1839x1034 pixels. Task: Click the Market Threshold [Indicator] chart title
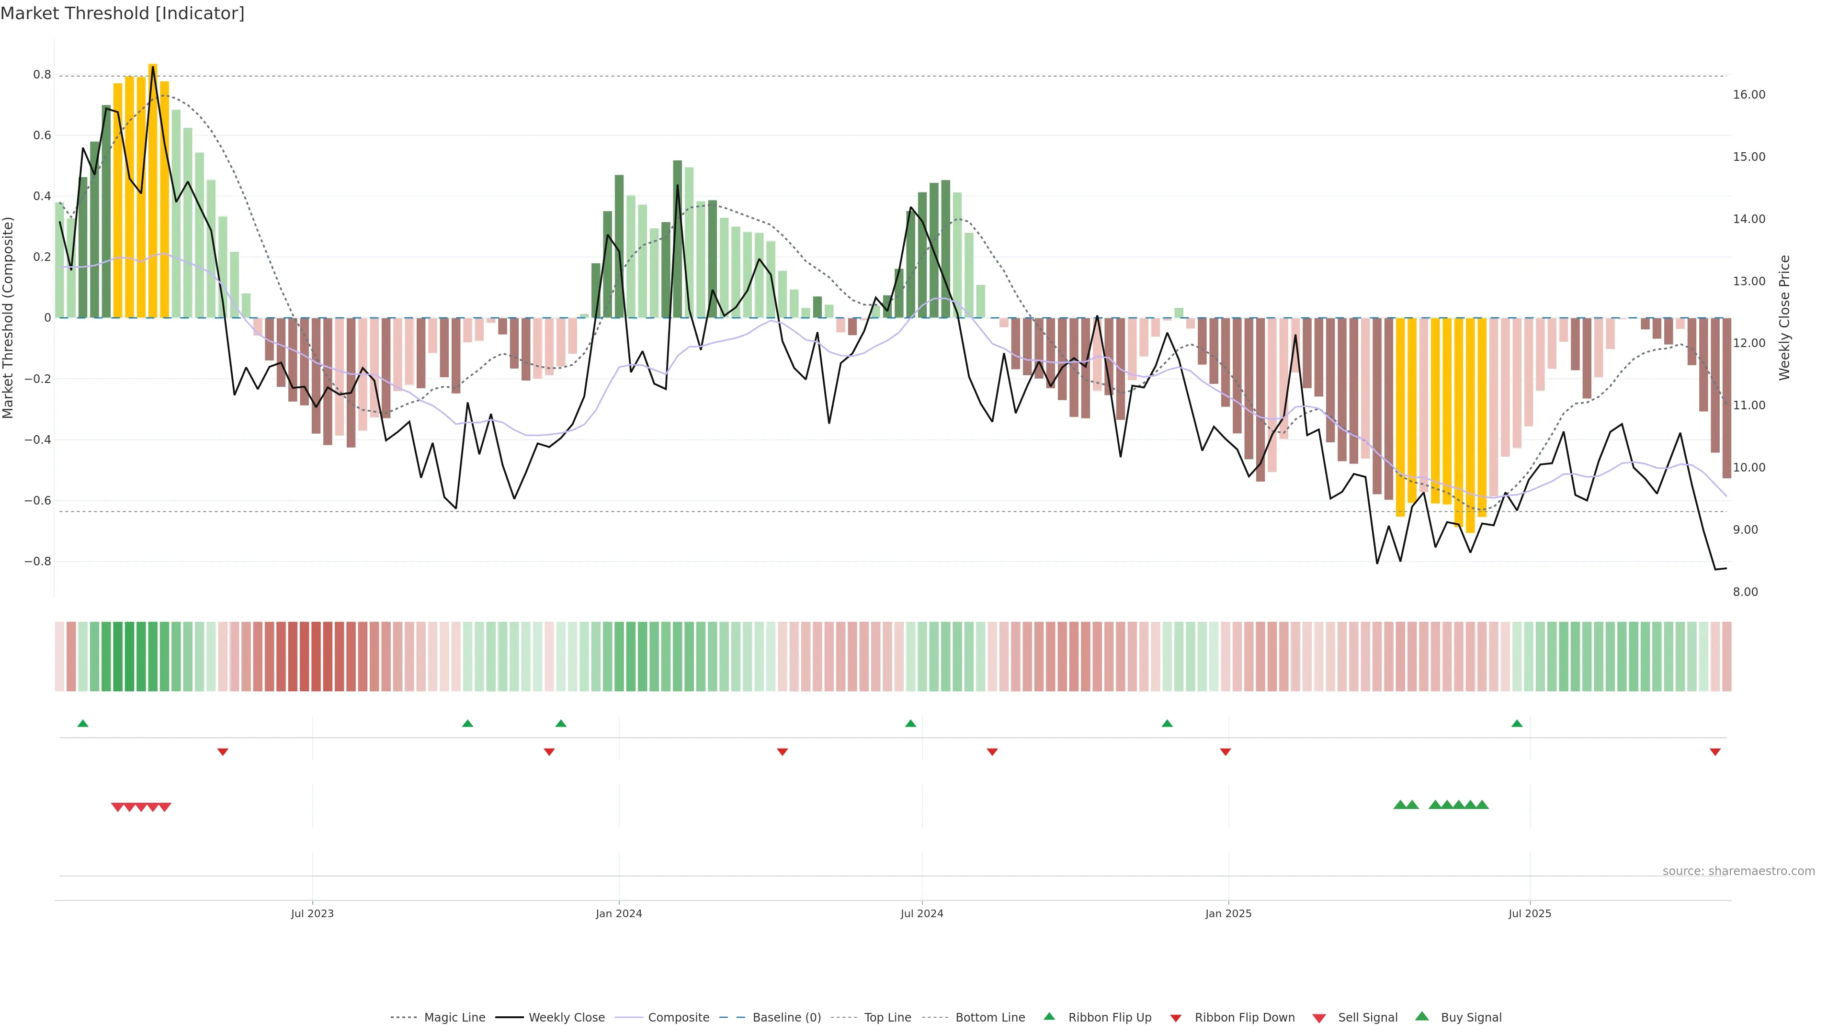[x=122, y=13]
